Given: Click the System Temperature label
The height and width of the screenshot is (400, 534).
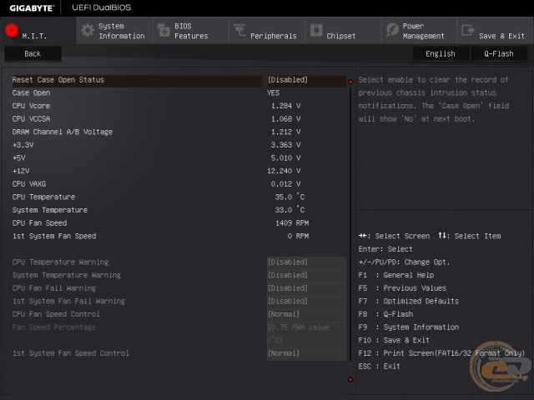Looking at the screenshot, I should [50, 210].
